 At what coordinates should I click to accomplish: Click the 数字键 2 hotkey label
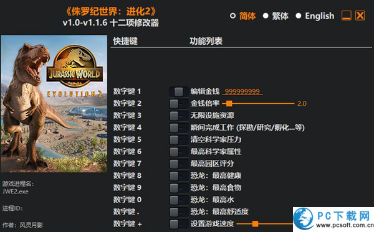127,103
